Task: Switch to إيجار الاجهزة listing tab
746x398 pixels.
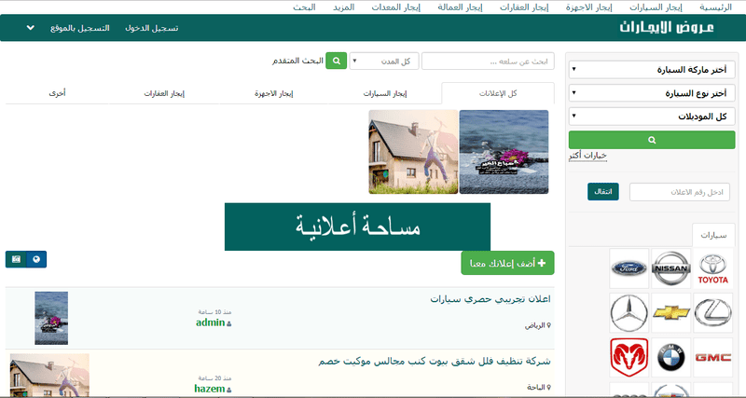Action: coord(273,93)
